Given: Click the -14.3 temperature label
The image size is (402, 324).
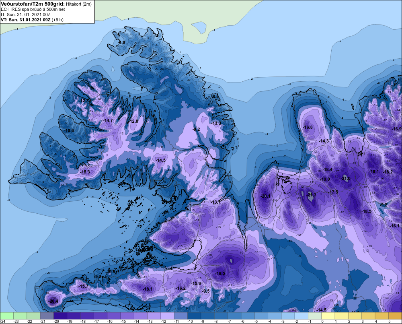Looking at the screenshot, I should click(324, 141).
